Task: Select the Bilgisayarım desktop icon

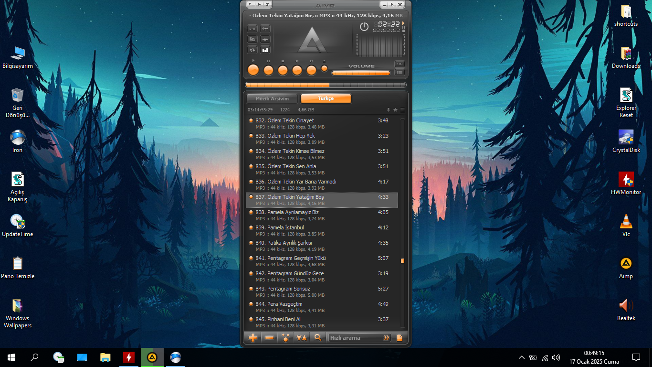Action: [18, 58]
